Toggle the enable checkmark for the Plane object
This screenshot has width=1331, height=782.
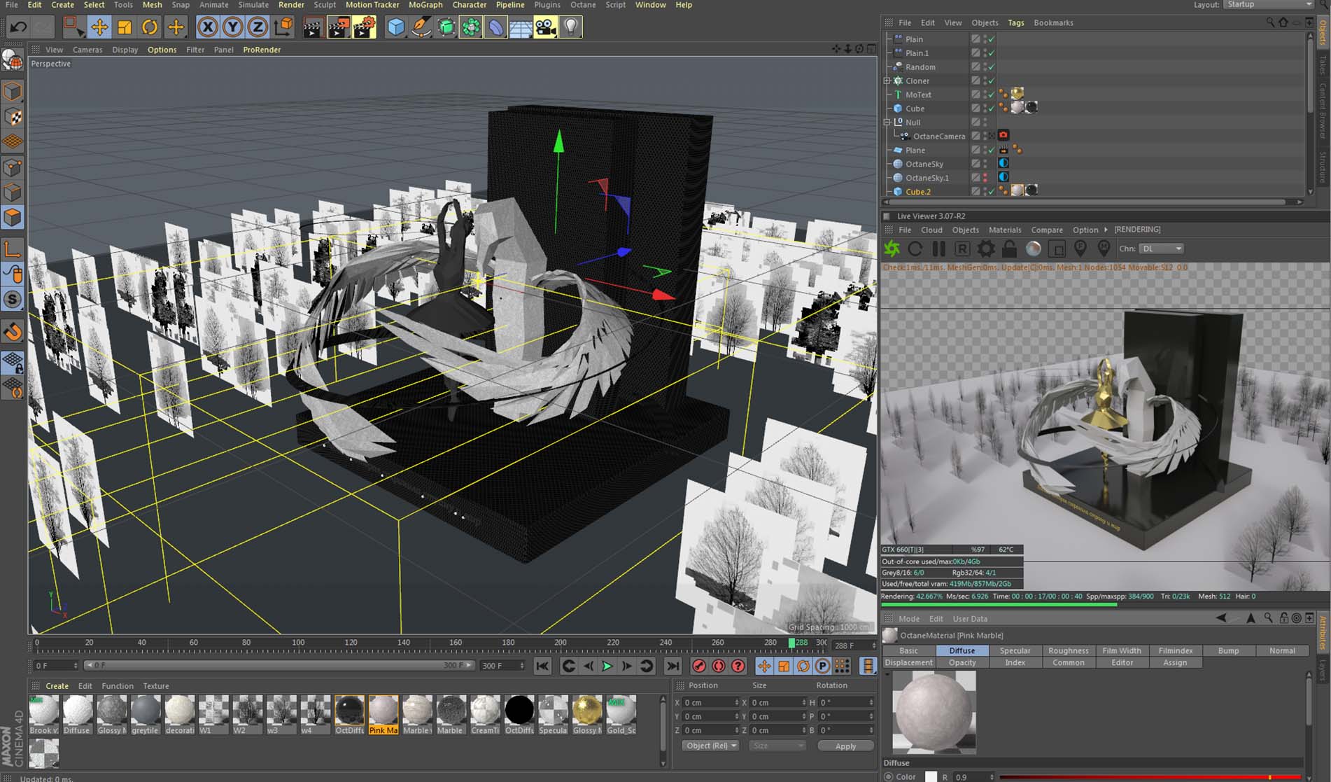pos(991,151)
